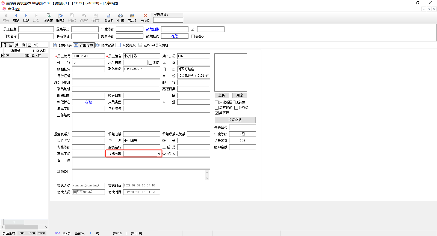This screenshot has height=236, width=437.
Task: Click right arrow of left panel scrollbar
Action: point(46,227)
